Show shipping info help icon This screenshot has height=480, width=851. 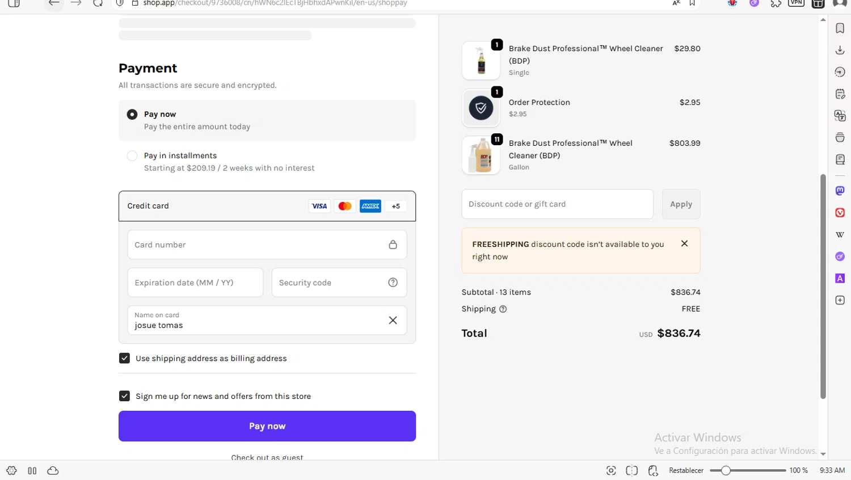pyautogui.click(x=503, y=309)
